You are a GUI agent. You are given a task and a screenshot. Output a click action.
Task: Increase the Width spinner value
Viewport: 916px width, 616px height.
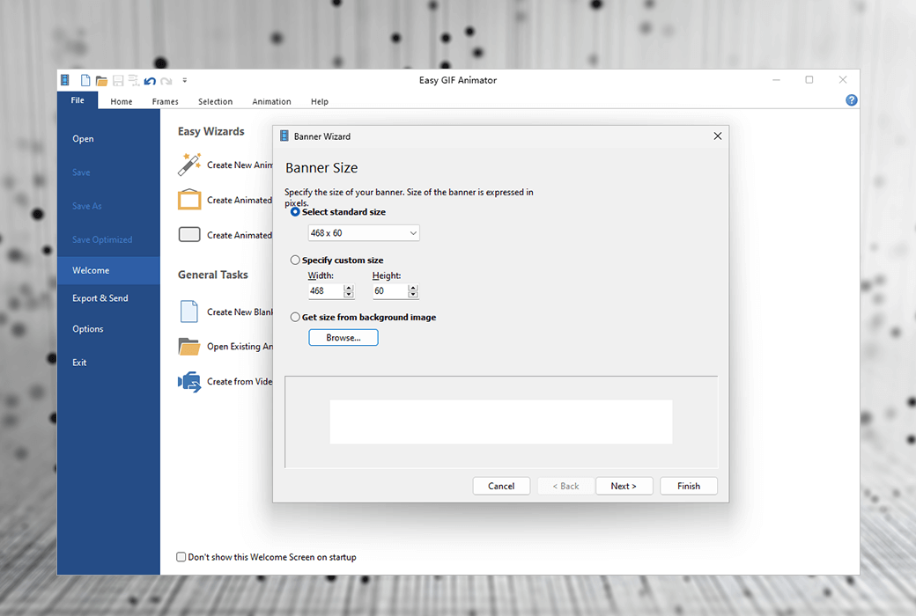[x=349, y=287]
